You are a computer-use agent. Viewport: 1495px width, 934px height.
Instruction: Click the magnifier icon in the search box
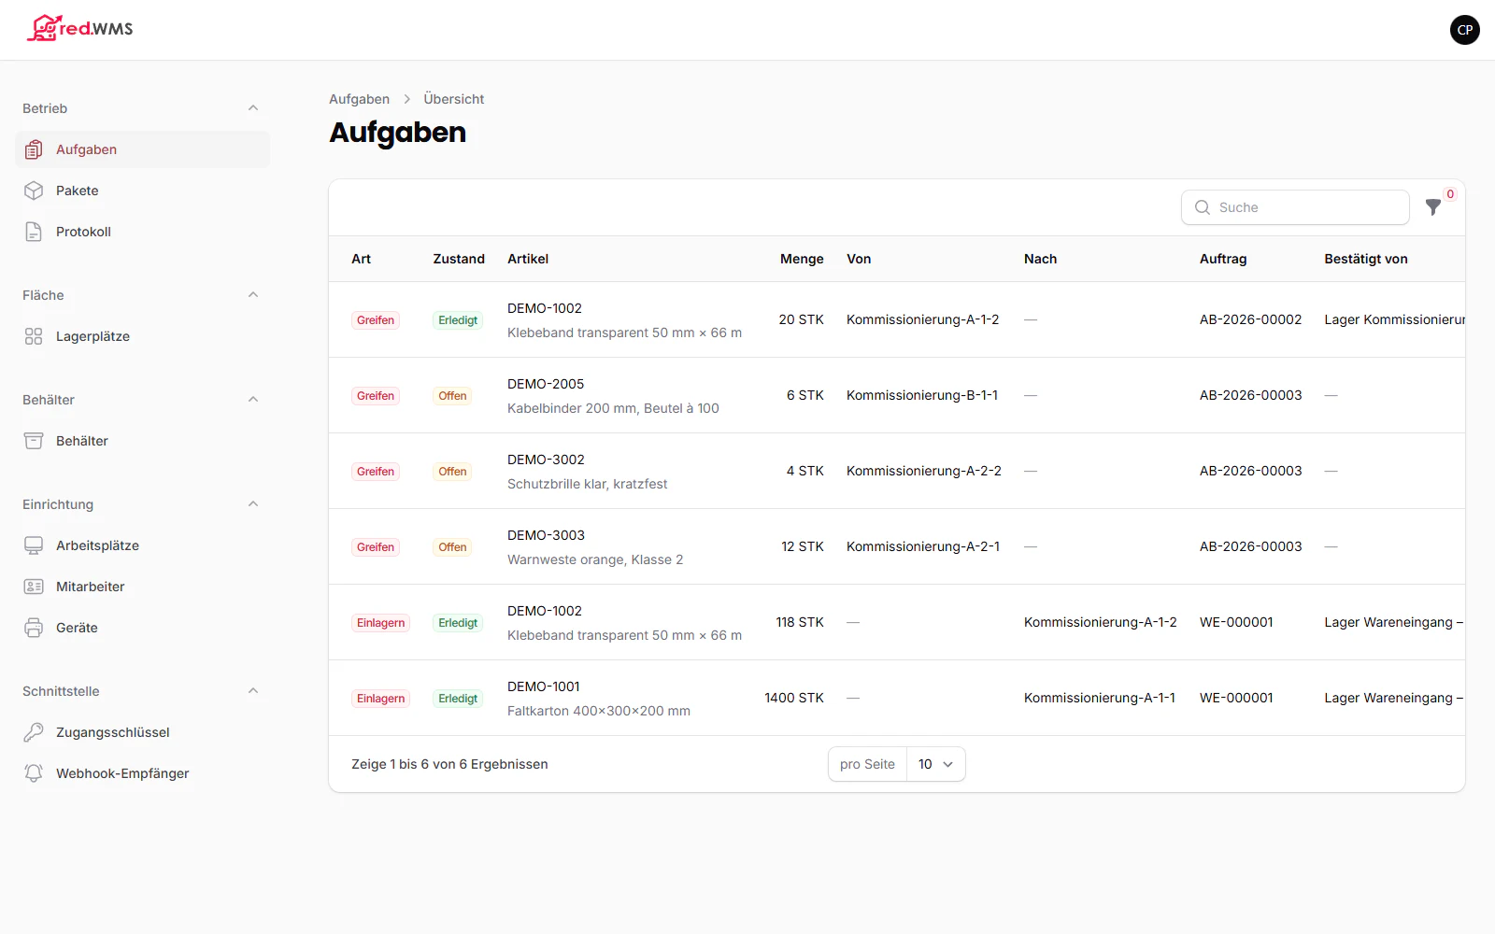coord(1203,207)
